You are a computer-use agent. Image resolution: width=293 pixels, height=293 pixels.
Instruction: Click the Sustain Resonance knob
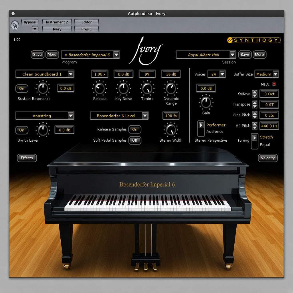click(x=43, y=88)
